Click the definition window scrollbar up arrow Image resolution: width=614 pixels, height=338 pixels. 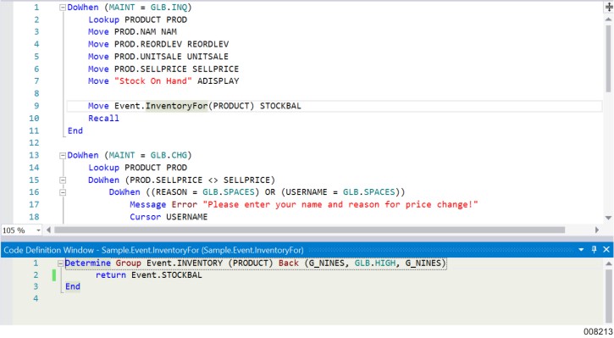coord(609,263)
